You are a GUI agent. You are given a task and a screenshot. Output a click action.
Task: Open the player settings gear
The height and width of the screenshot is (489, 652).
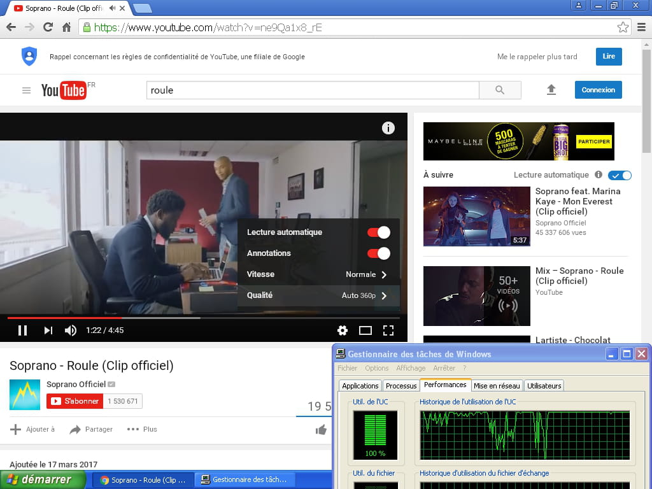click(342, 330)
